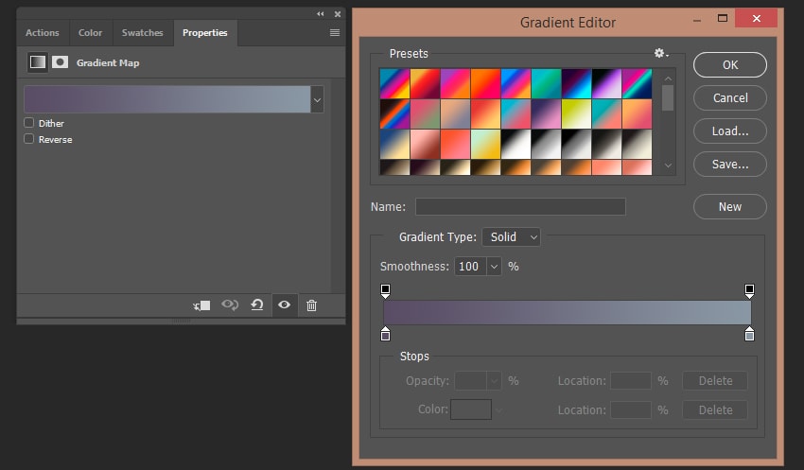Click the Load... button
The width and height of the screenshot is (804, 470).
click(729, 131)
